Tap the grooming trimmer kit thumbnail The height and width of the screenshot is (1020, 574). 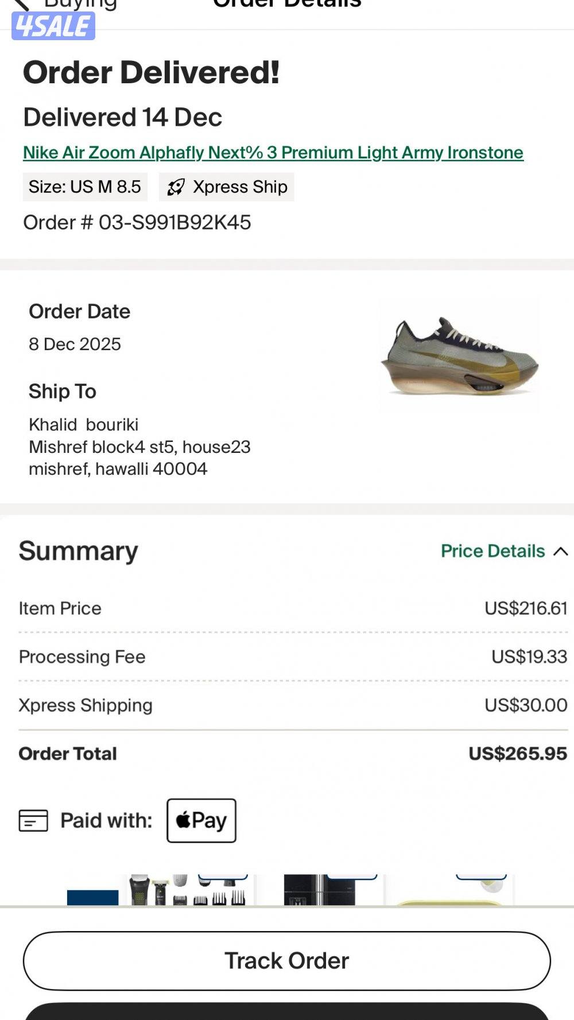tap(189, 890)
